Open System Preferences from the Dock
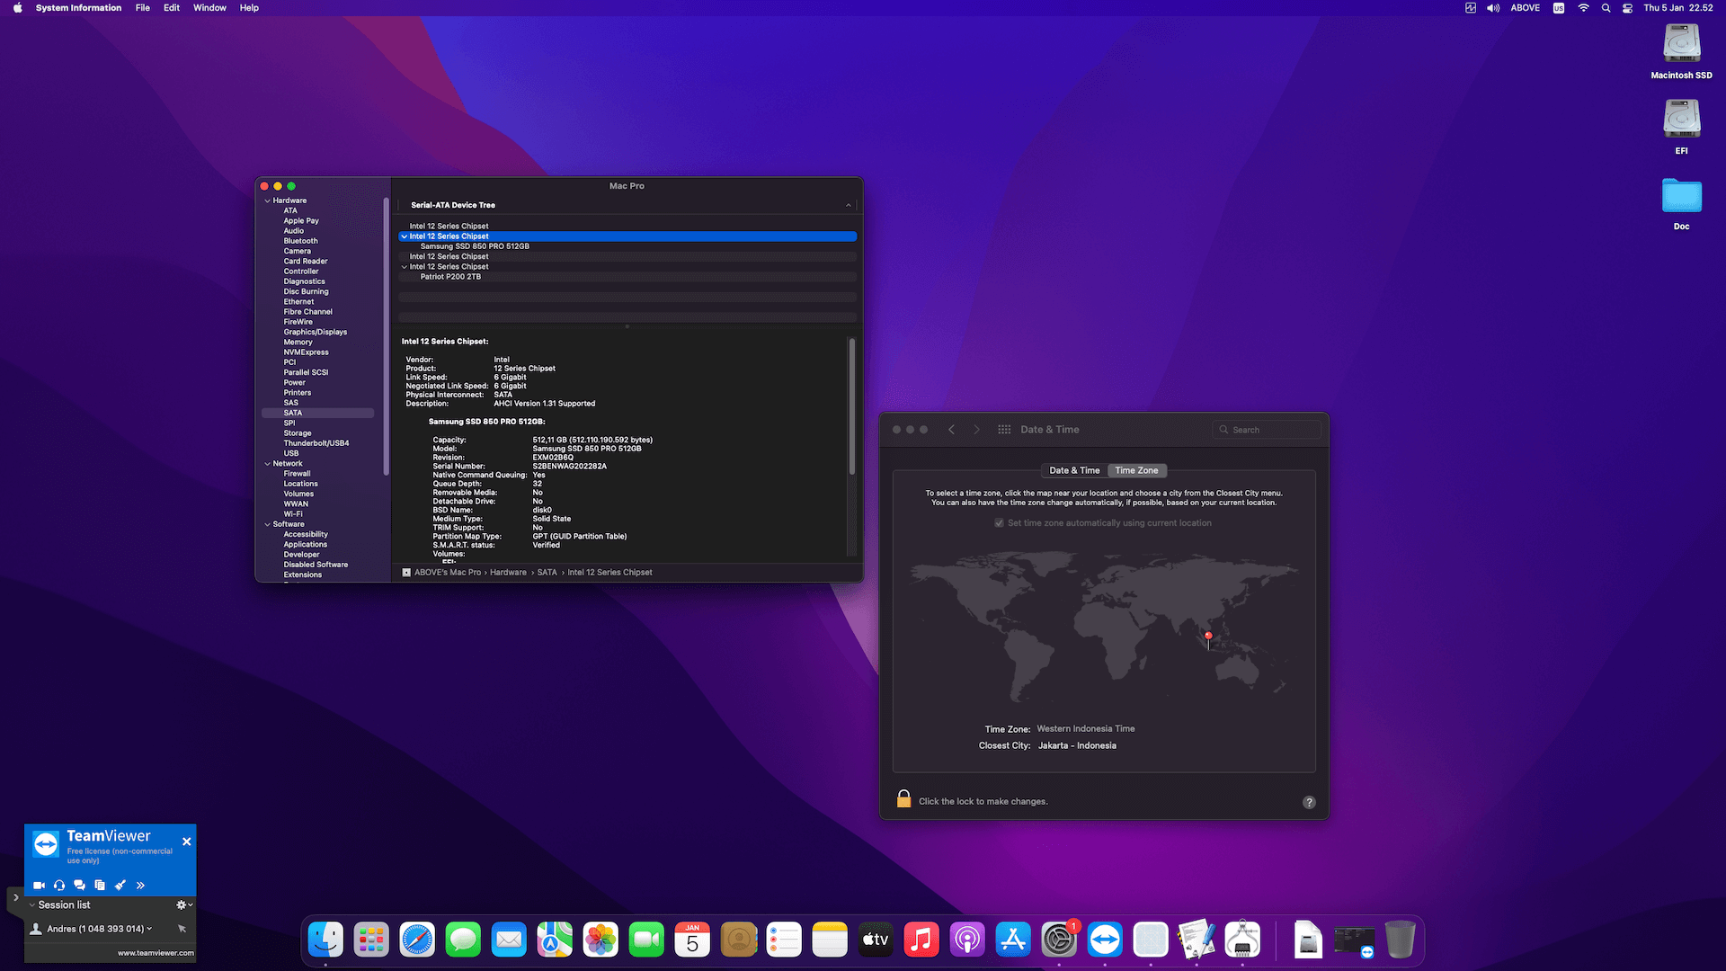 tap(1059, 940)
